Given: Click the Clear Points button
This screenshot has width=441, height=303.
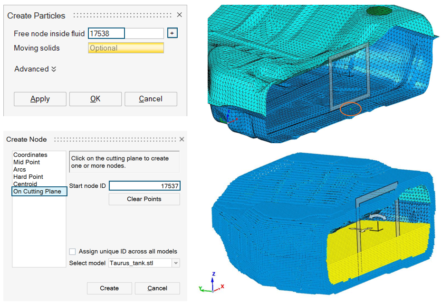Looking at the screenshot, I should click(144, 199).
